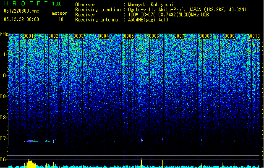Image resolution: width=264 pixels, height=168 pixels.
Task: Click the 0804 time marker
Action: [x=104, y=36]
